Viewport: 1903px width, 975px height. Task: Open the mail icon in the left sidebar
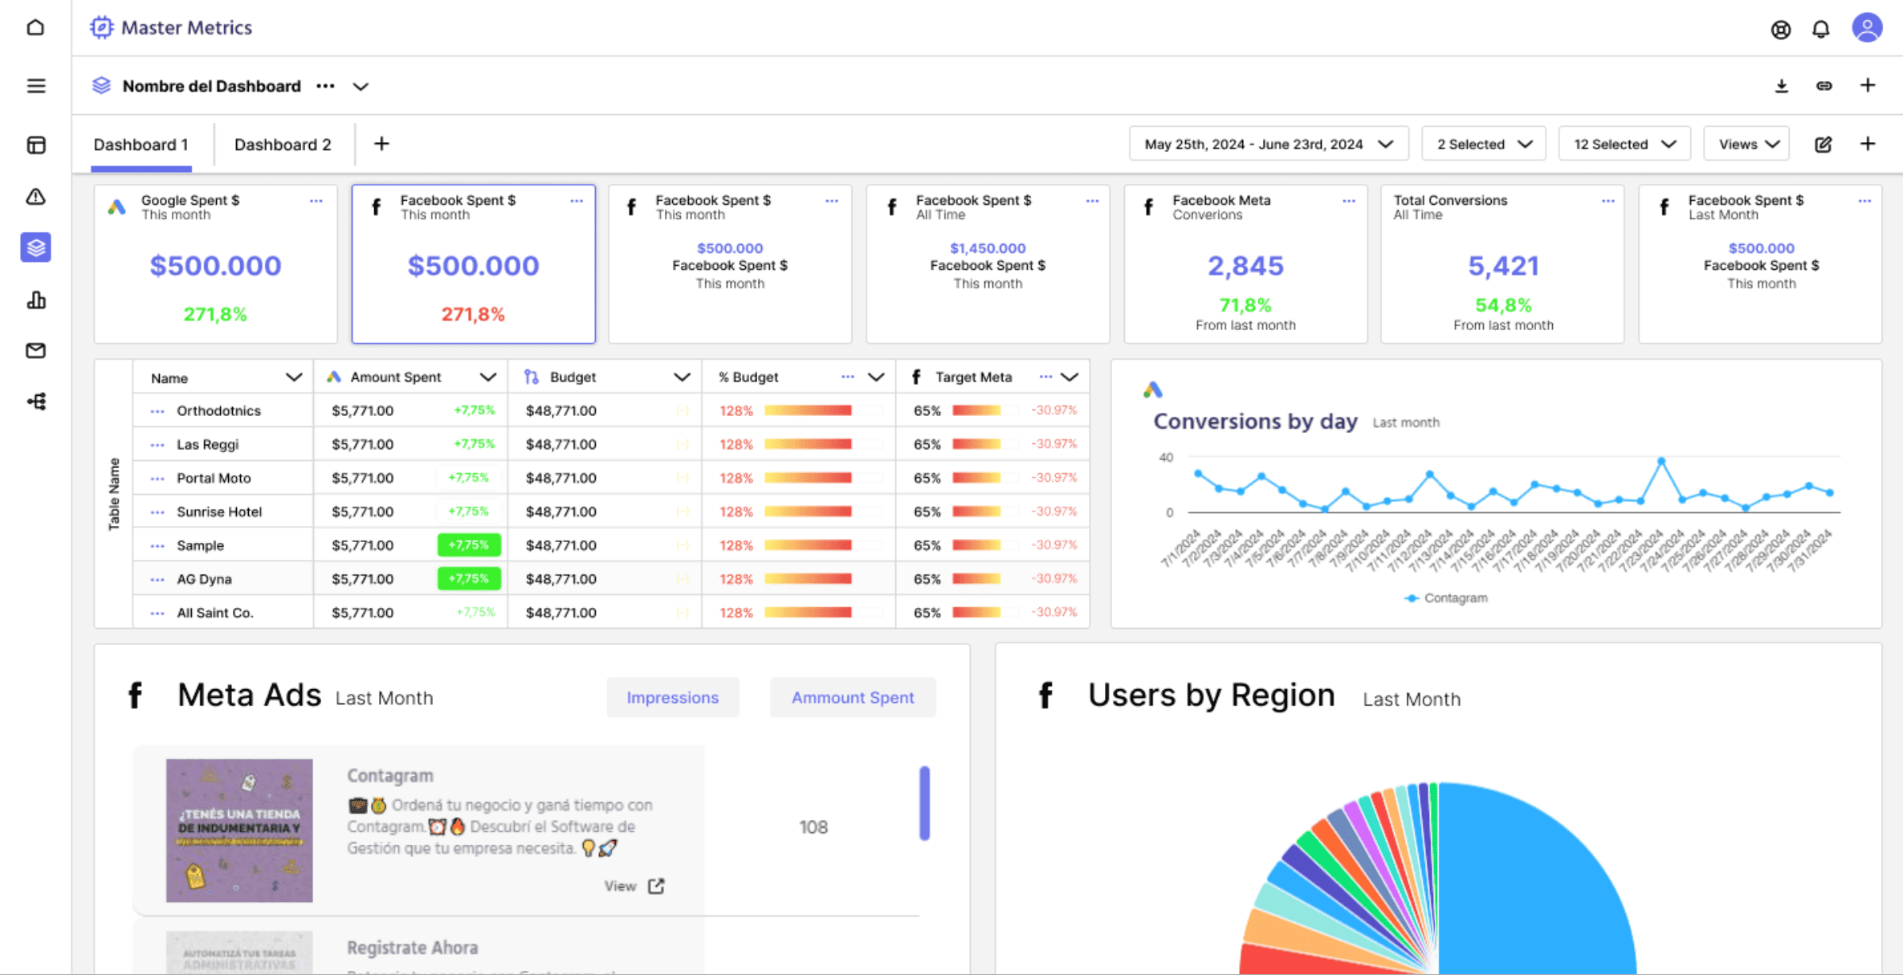point(35,350)
